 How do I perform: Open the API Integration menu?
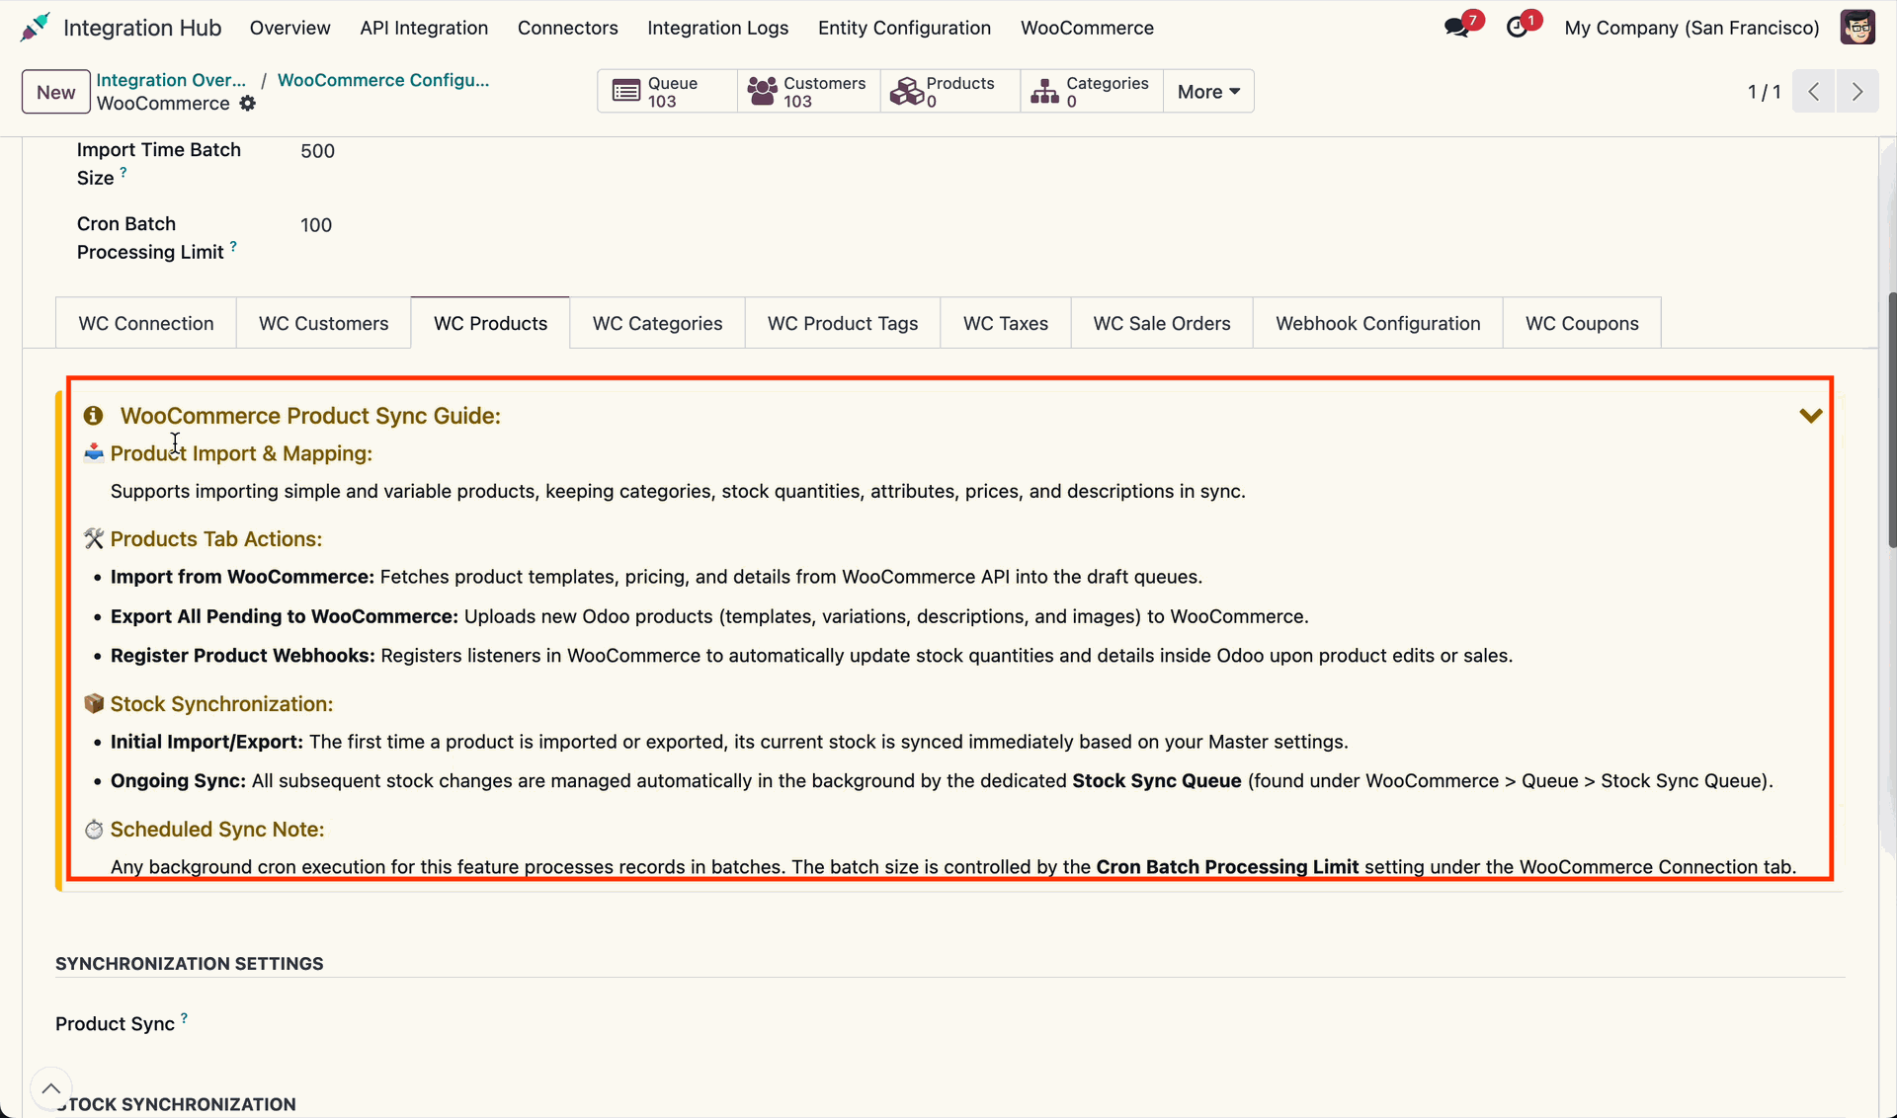424,28
